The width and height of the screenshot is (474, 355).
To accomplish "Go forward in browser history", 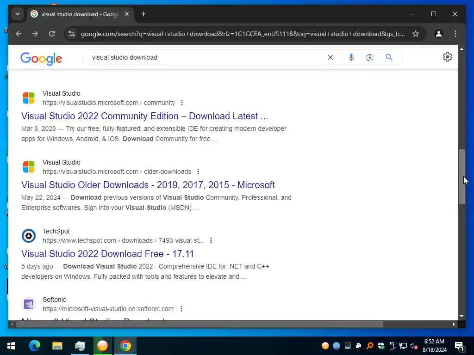I will [35, 34].
